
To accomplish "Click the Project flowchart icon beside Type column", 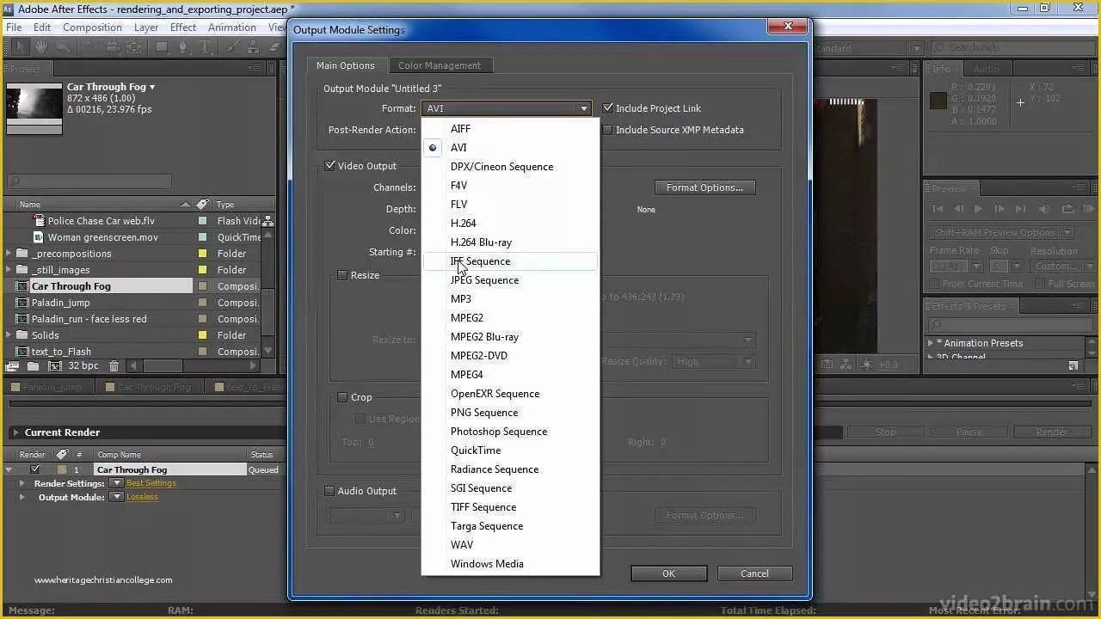I will click(268, 221).
